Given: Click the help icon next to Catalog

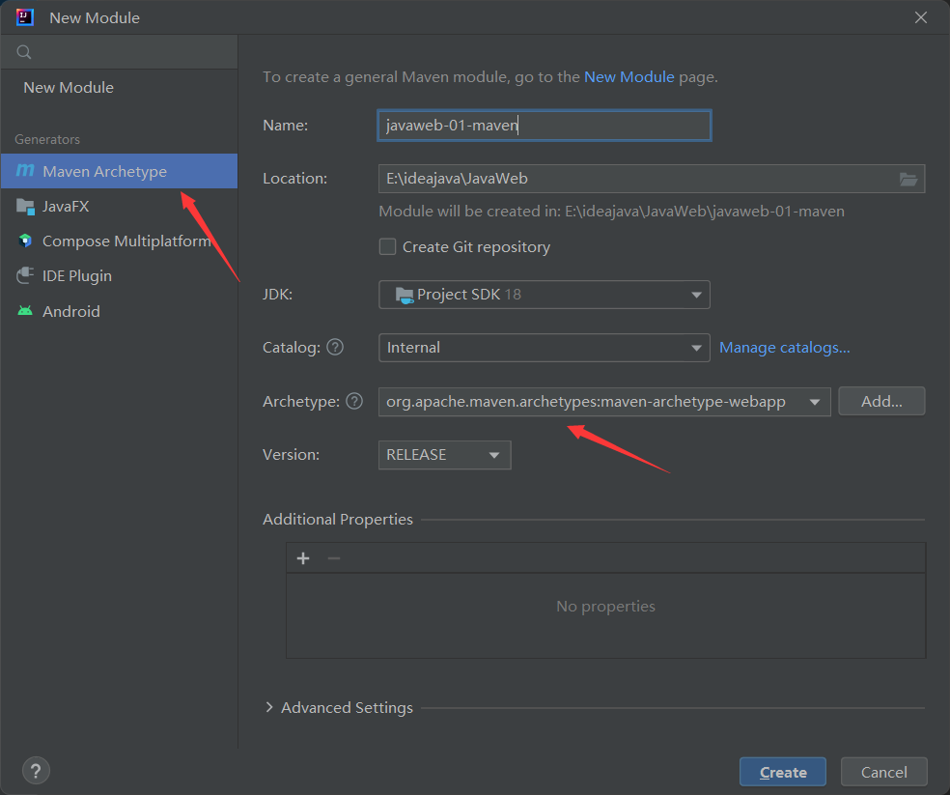Looking at the screenshot, I should (335, 347).
